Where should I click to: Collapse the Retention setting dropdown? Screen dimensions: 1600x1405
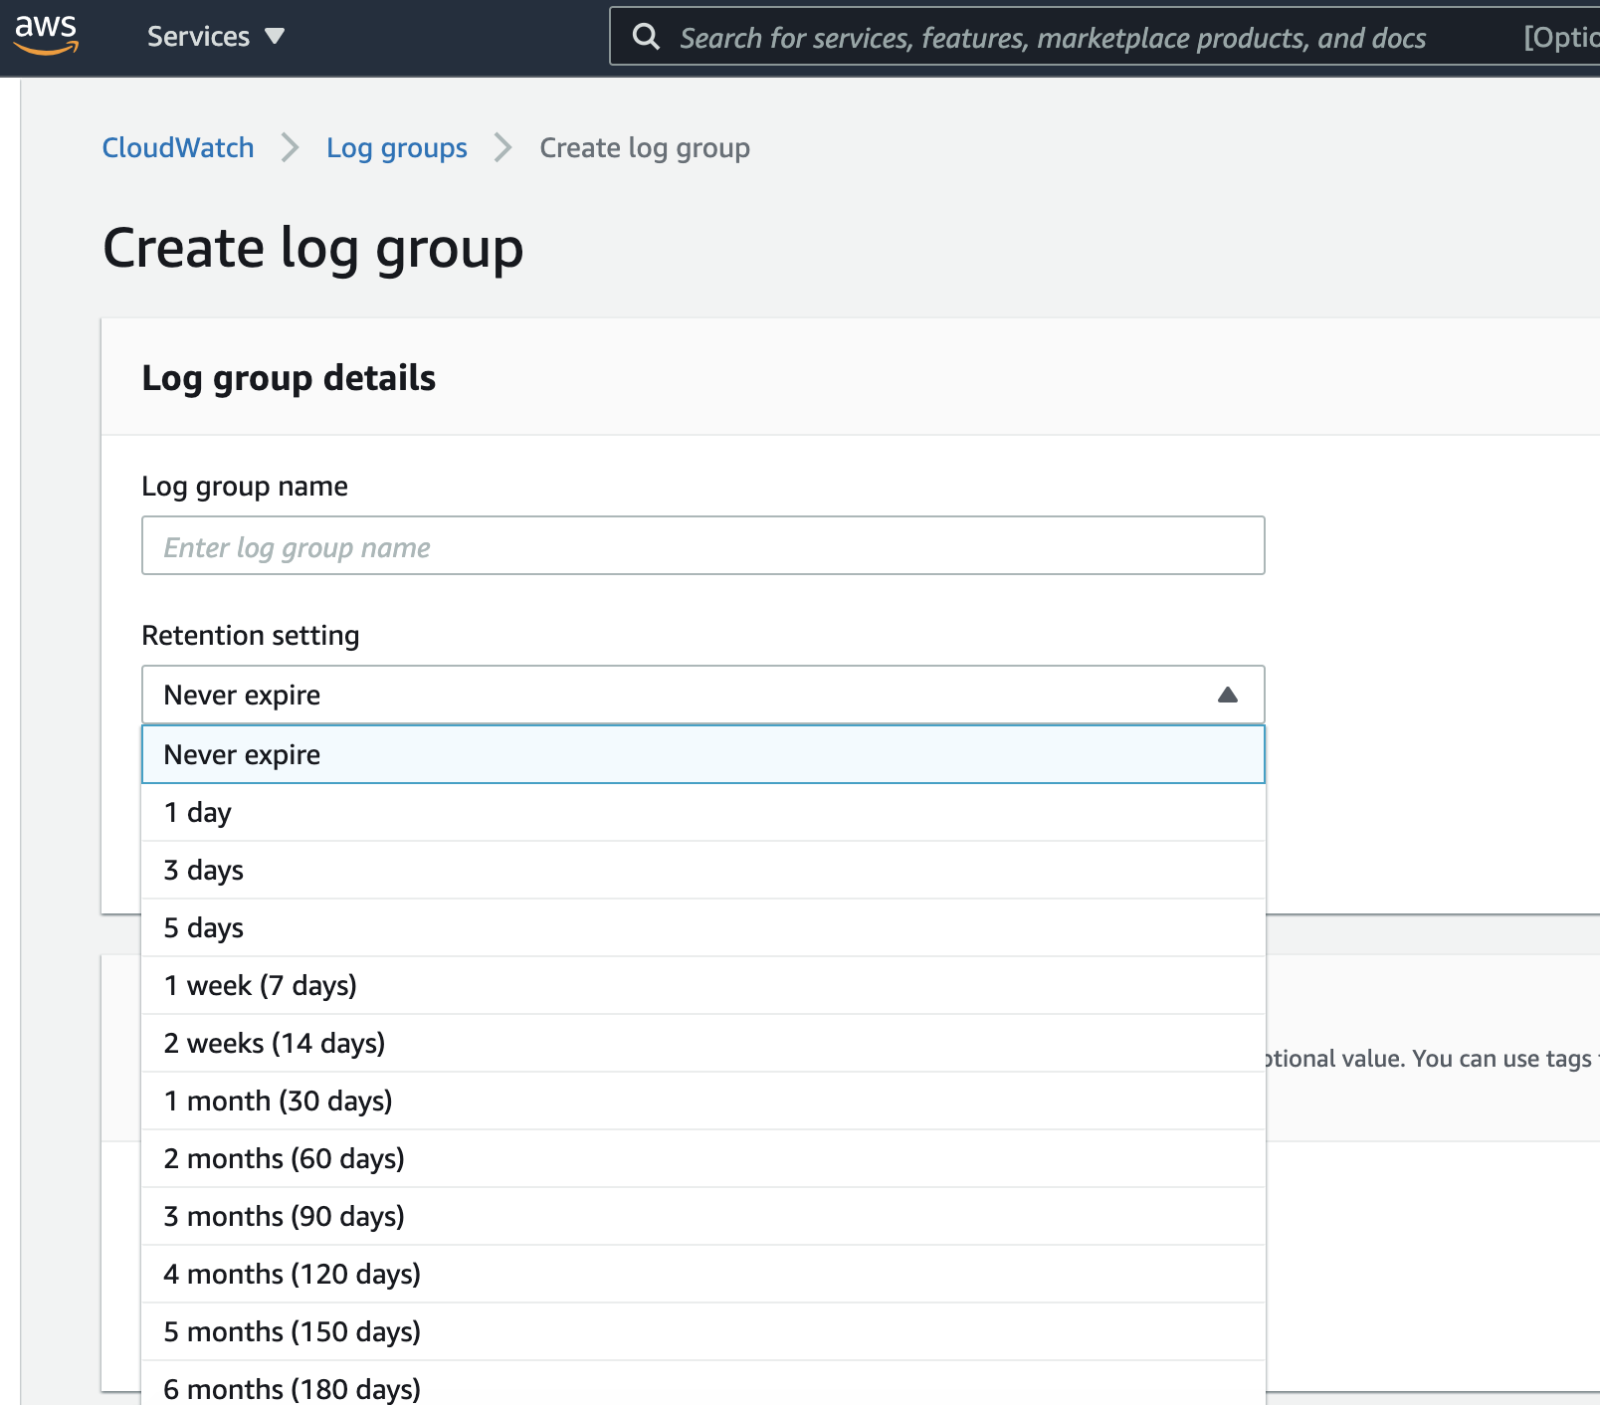click(1228, 694)
